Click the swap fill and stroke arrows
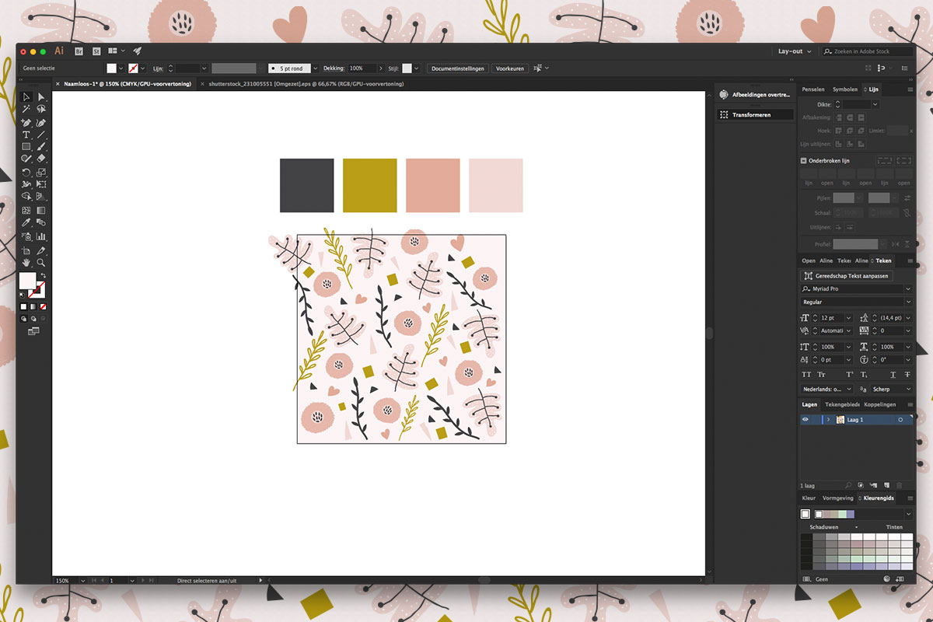This screenshot has width=933, height=622. tap(43, 275)
